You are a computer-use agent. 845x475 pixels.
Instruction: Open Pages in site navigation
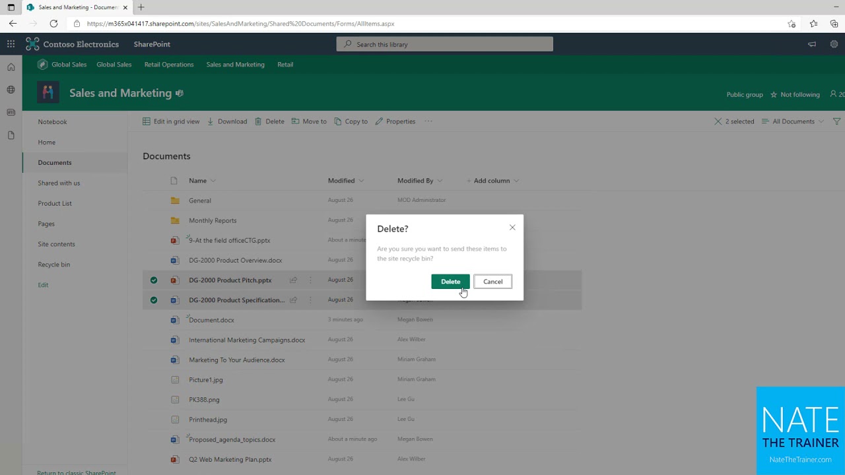(46, 224)
